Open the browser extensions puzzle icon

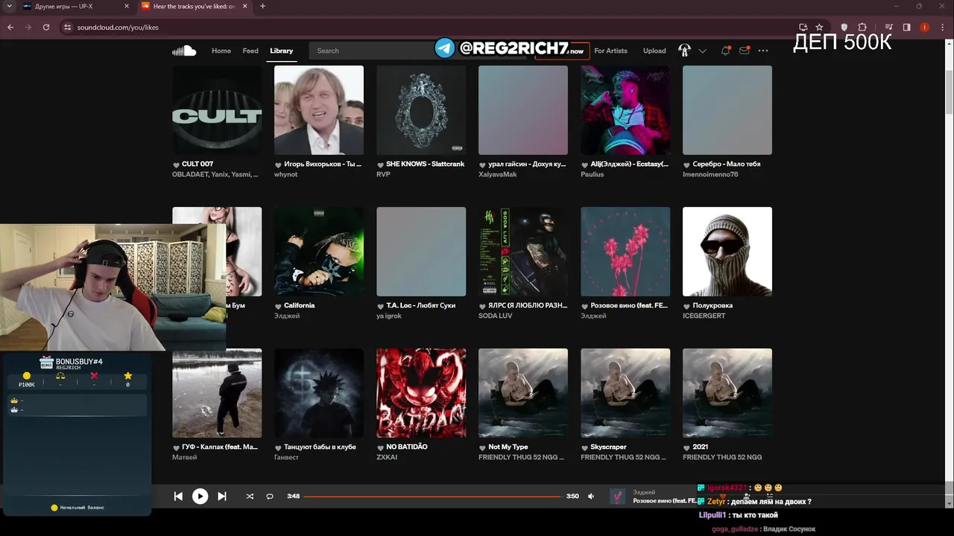pos(862,28)
